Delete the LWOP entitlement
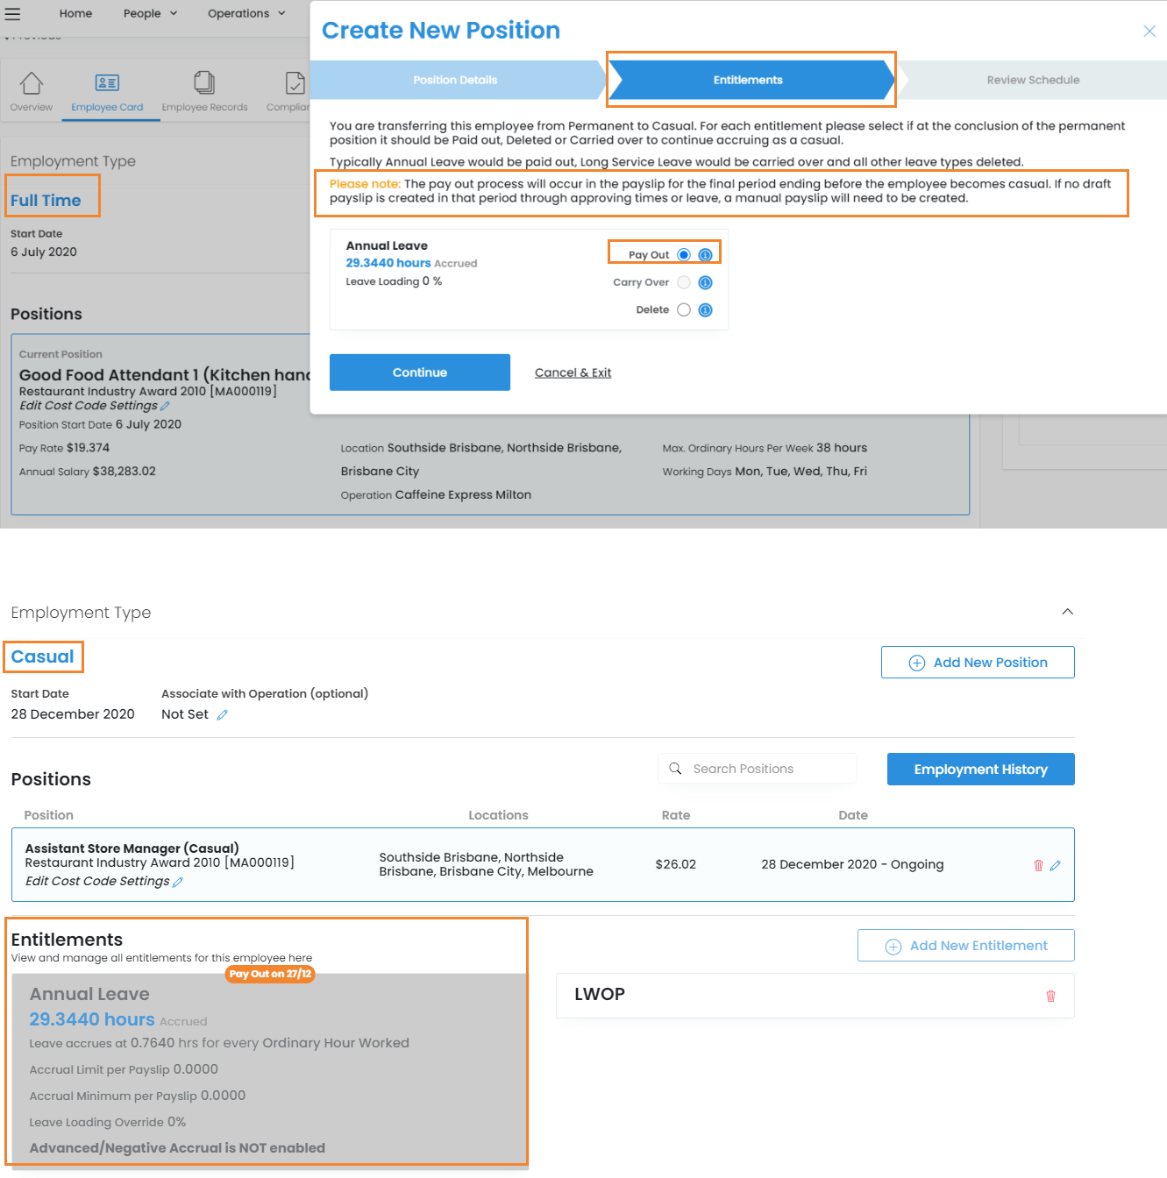The height and width of the screenshot is (1178, 1167). [1050, 996]
